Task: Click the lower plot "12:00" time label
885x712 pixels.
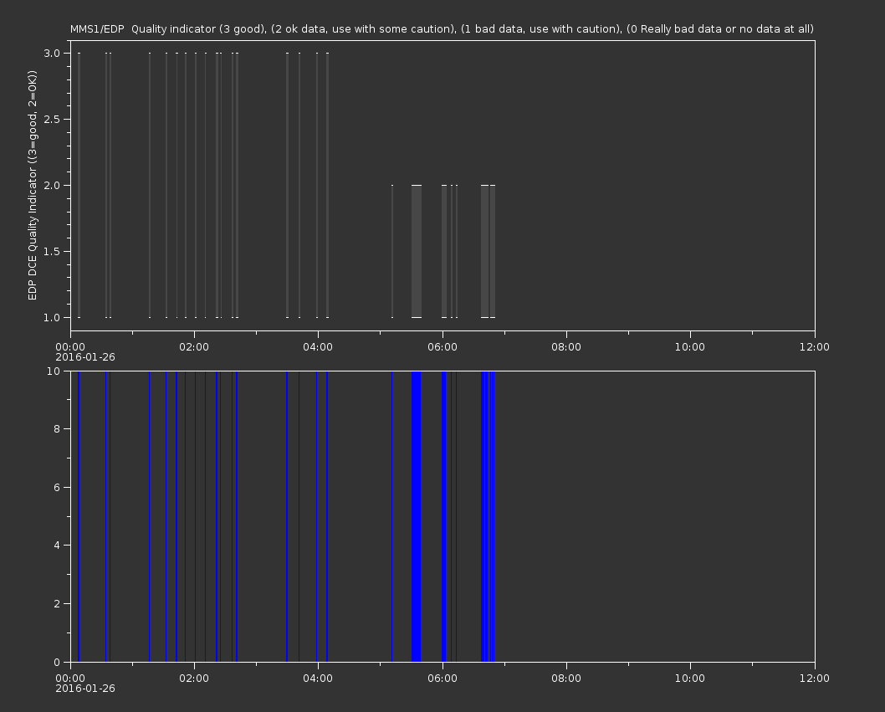Action: 815,679
